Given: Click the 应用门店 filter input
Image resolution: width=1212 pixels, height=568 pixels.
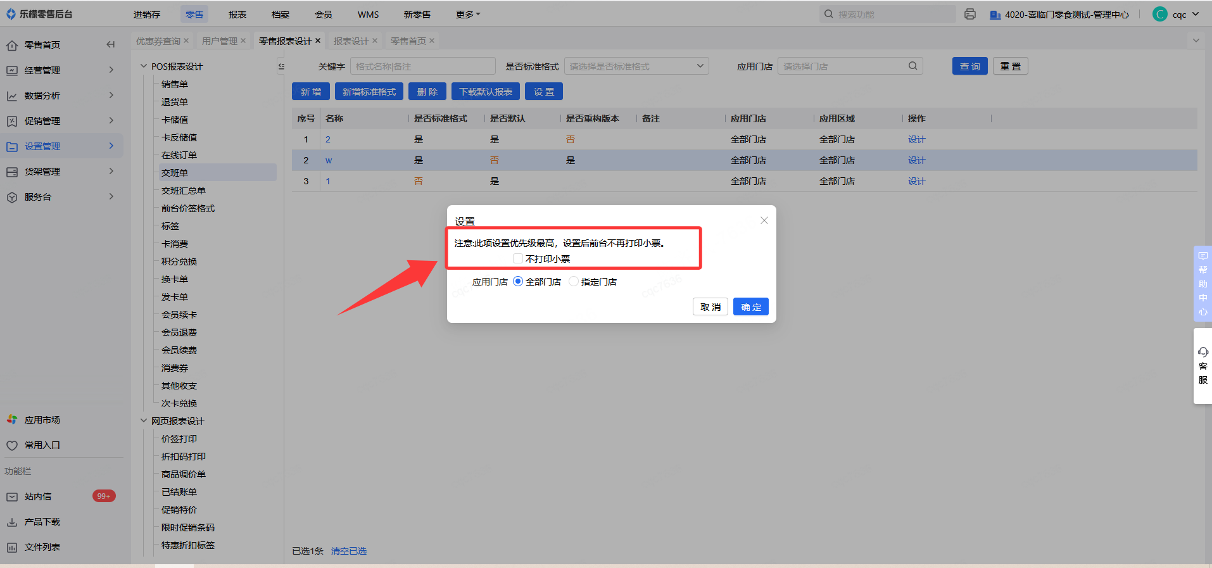Looking at the screenshot, I should (850, 66).
